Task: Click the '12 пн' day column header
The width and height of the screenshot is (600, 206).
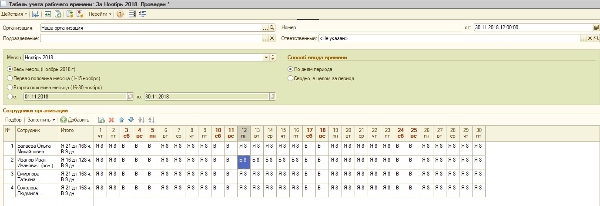Action: (244, 133)
